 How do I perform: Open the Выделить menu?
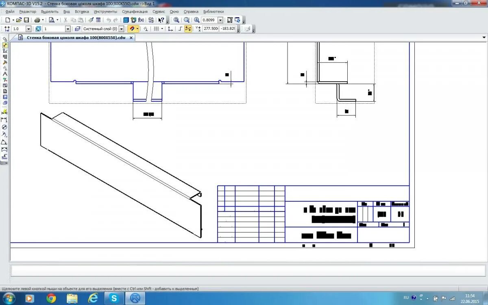pyautogui.click(x=50, y=11)
